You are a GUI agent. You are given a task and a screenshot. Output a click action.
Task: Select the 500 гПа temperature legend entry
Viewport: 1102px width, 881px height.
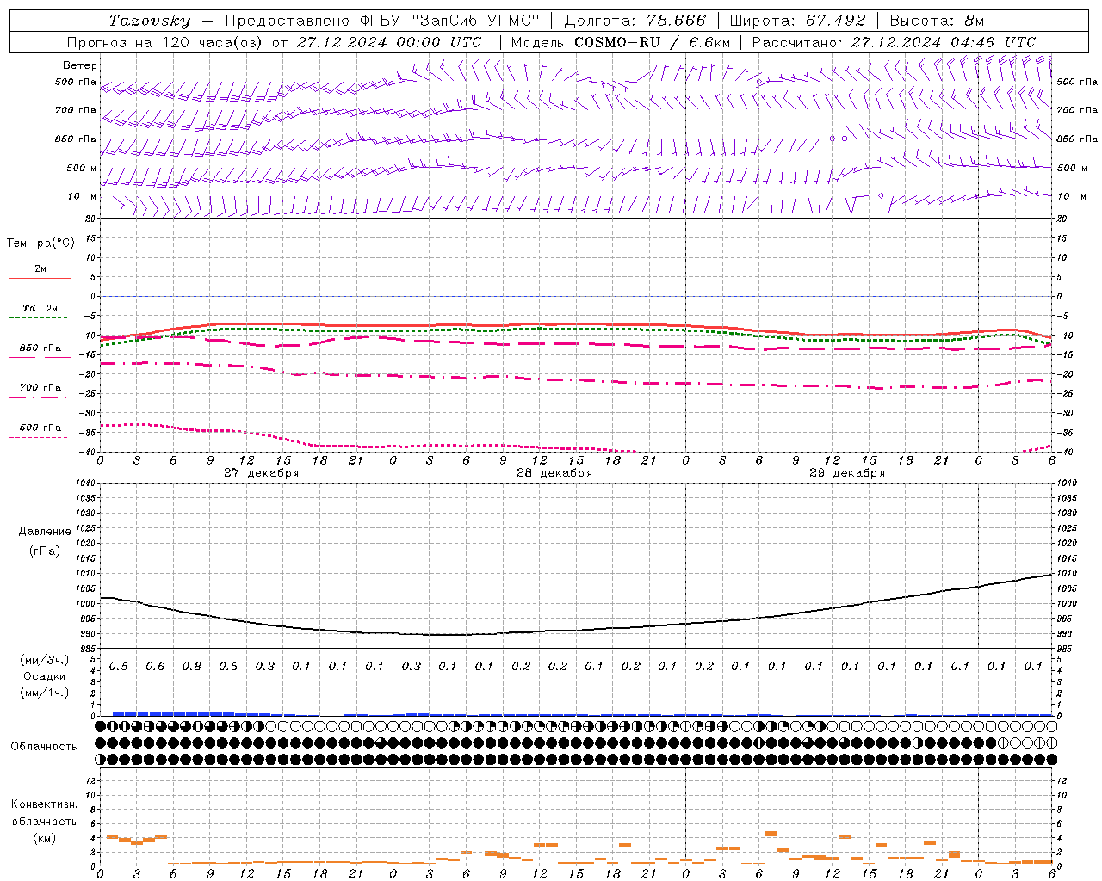(40, 428)
